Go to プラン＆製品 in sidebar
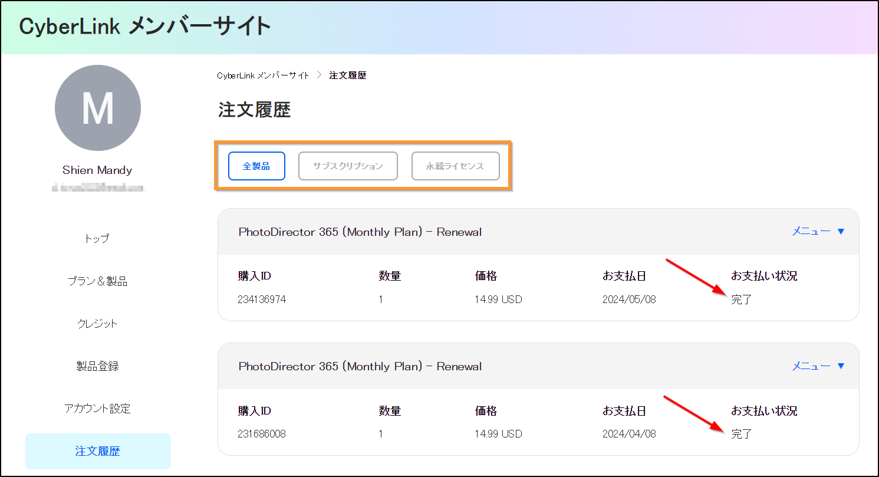This screenshot has height=477, width=879. (98, 281)
